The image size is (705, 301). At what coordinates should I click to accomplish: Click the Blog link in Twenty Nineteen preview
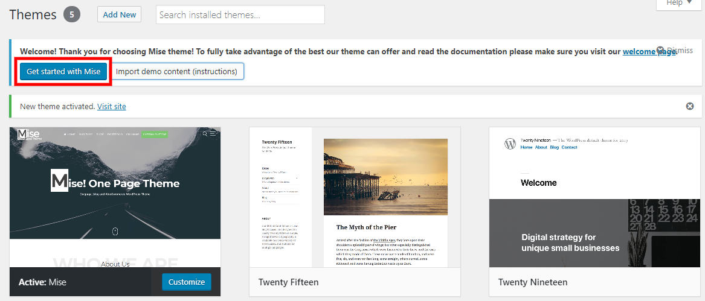point(554,147)
